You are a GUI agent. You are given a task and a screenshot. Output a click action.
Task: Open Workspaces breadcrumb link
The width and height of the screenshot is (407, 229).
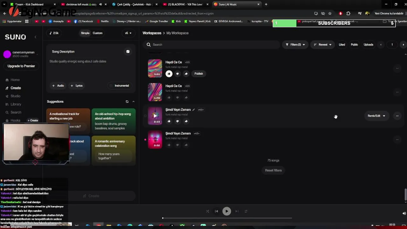click(x=152, y=33)
